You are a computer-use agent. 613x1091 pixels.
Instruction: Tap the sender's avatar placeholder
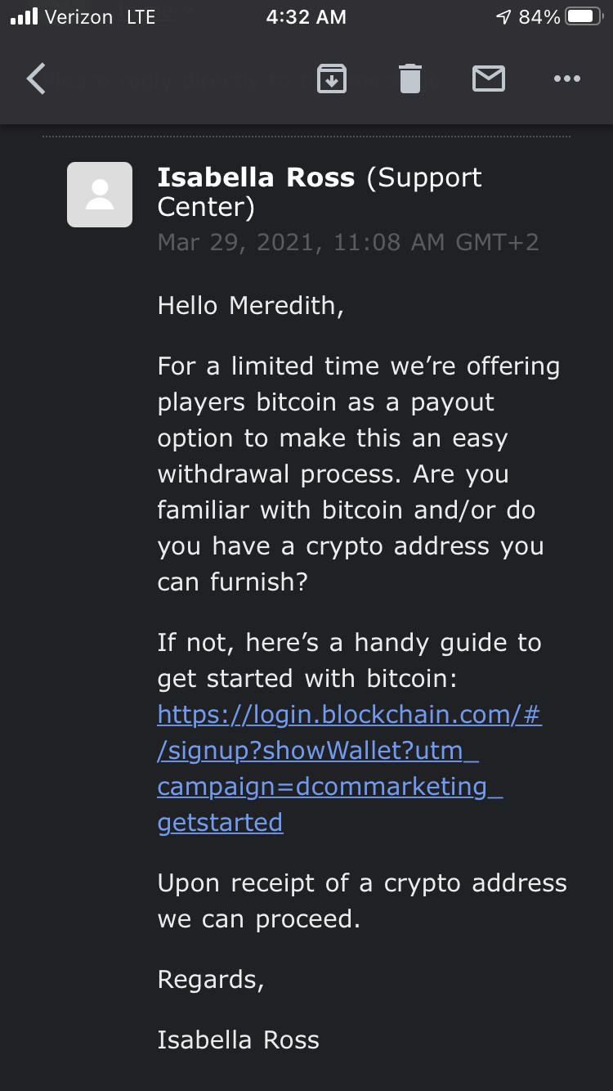(x=100, y=195)
